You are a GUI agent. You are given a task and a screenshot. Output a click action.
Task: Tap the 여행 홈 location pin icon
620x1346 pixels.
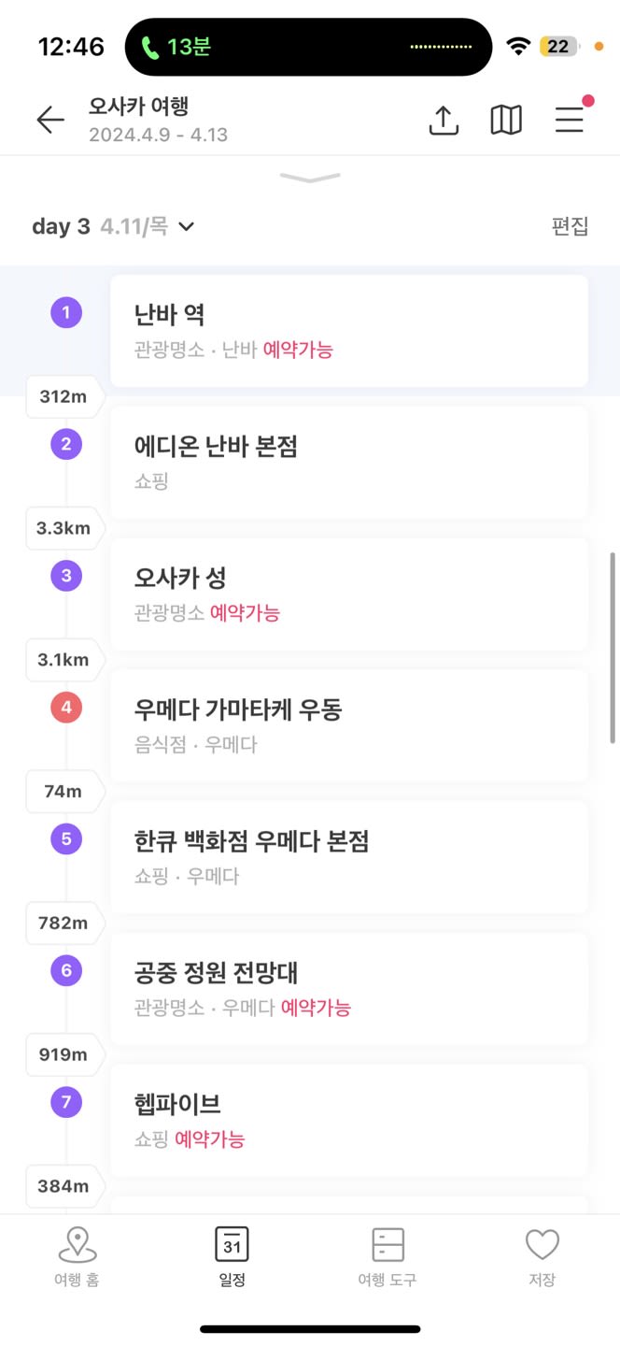(77, 1245)
